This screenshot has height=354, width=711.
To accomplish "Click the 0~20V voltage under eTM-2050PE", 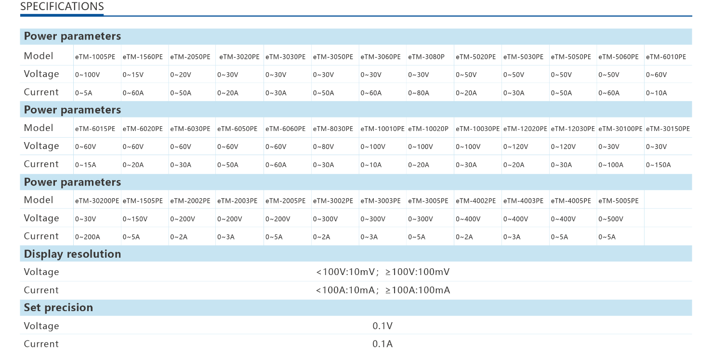I will coord(181,75).
